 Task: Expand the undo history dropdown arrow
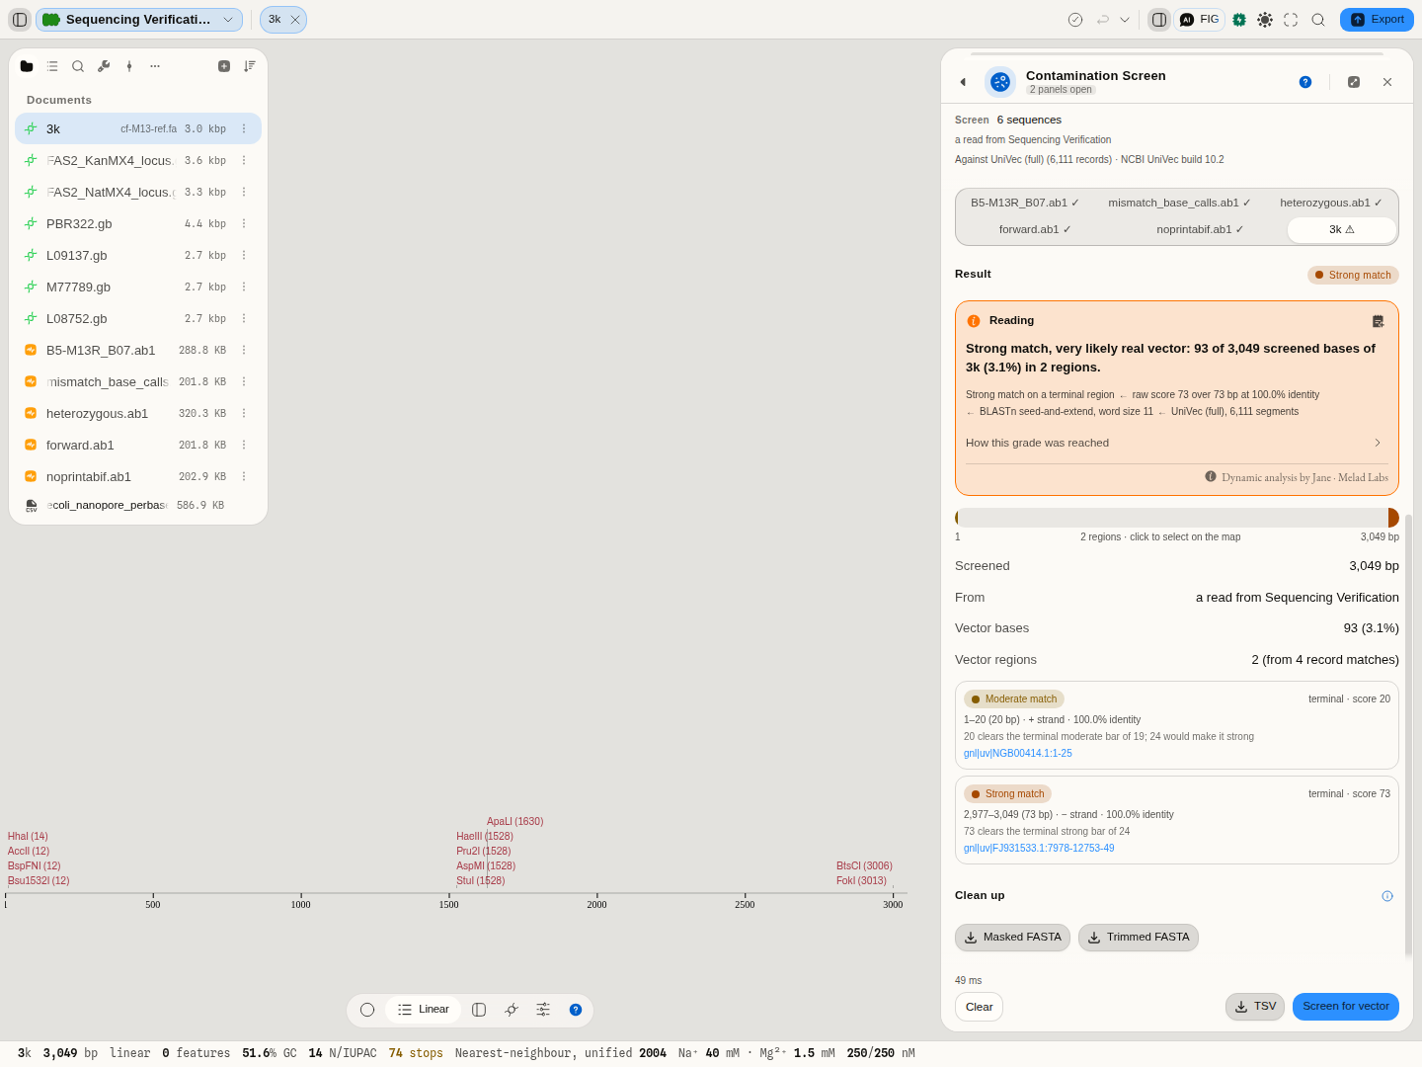click(1125, 20)
